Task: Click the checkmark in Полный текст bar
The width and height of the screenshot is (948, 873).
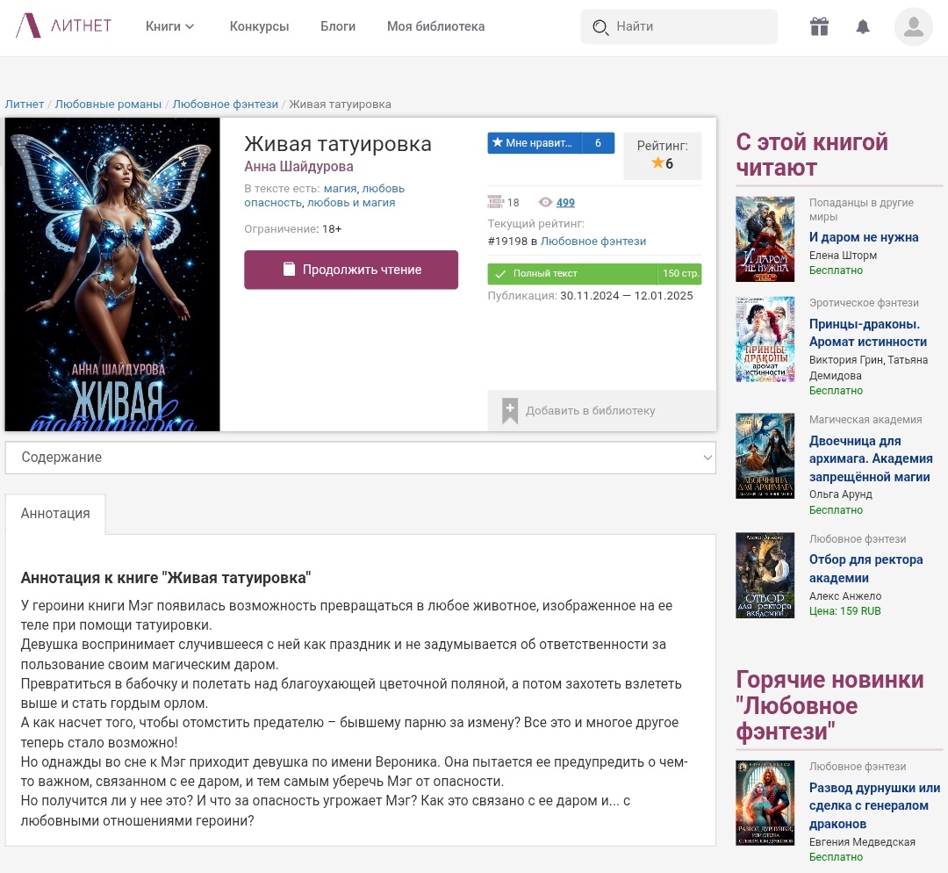Action: (x=500, y=274)
